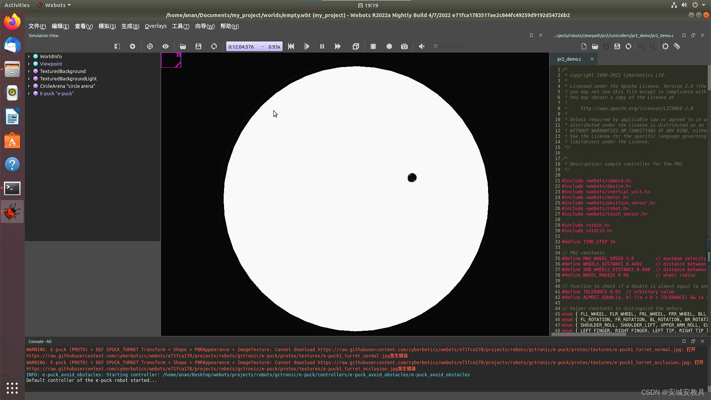Build the controller with the gear icon
The image size is (711, 400).
[665, 46]
